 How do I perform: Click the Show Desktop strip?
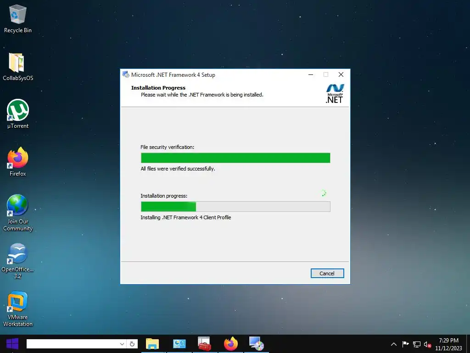coord(468,344)
